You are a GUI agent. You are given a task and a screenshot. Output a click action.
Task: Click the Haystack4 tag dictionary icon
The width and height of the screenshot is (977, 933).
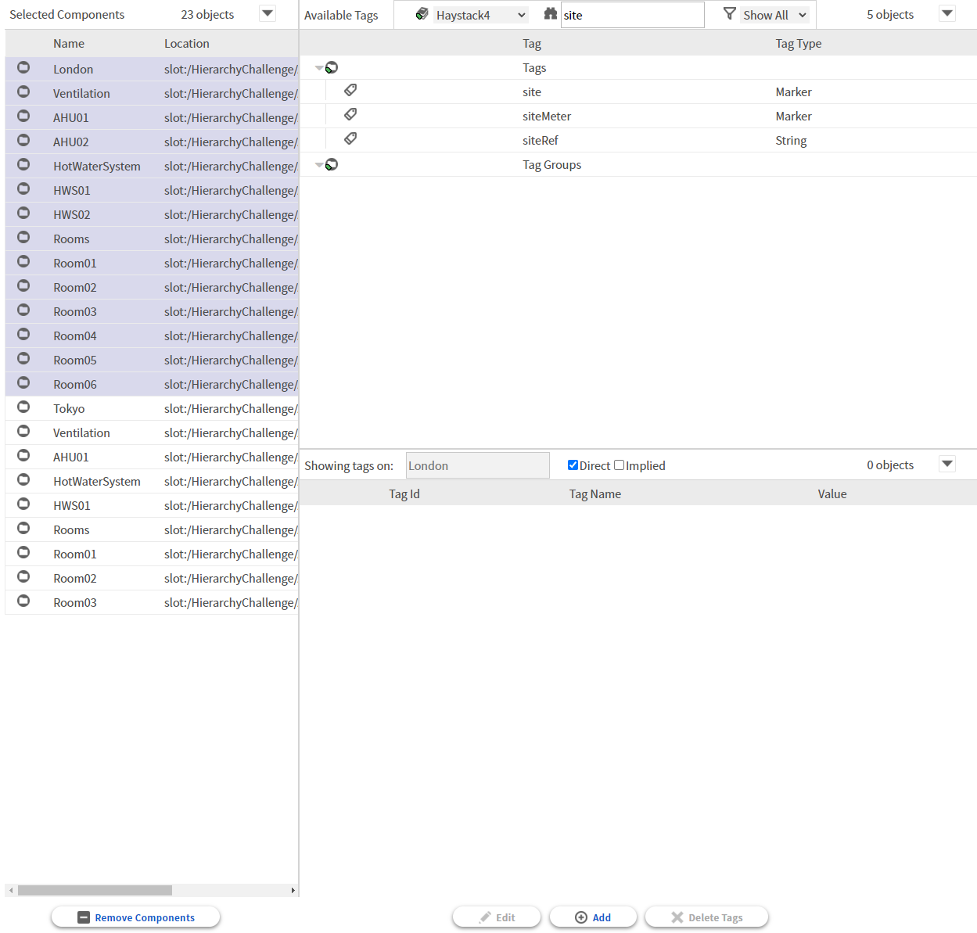[422, 14]
